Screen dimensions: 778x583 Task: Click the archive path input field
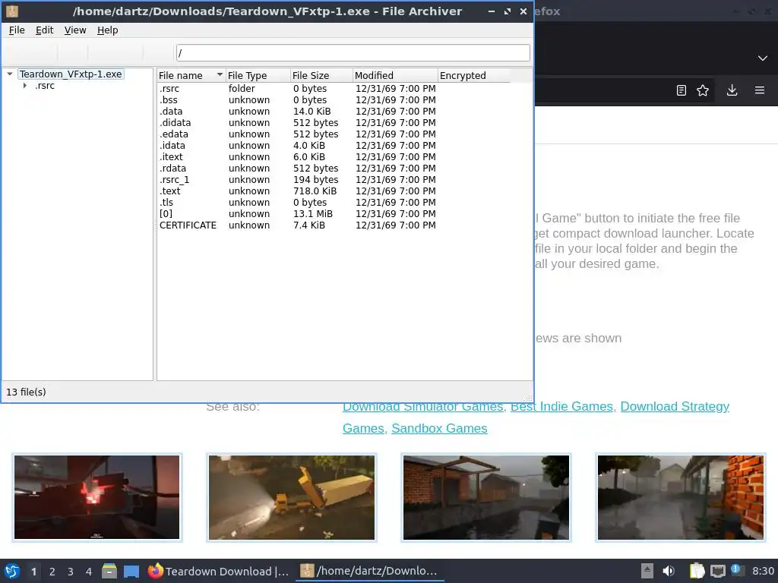(353, 52)
